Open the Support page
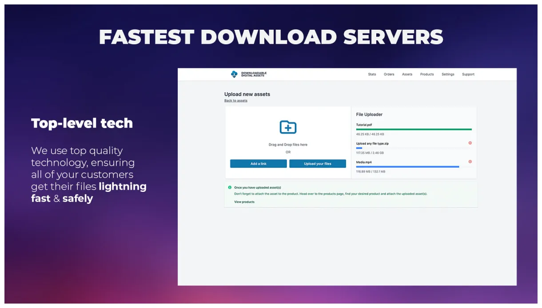 (468, 74)
